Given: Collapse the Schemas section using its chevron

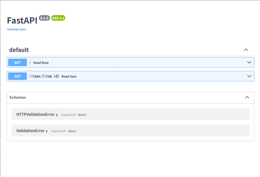Looking at the screenshot, I should pos(247,97).
